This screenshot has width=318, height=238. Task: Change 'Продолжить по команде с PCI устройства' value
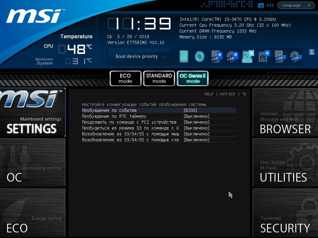(x=196, y=122)
